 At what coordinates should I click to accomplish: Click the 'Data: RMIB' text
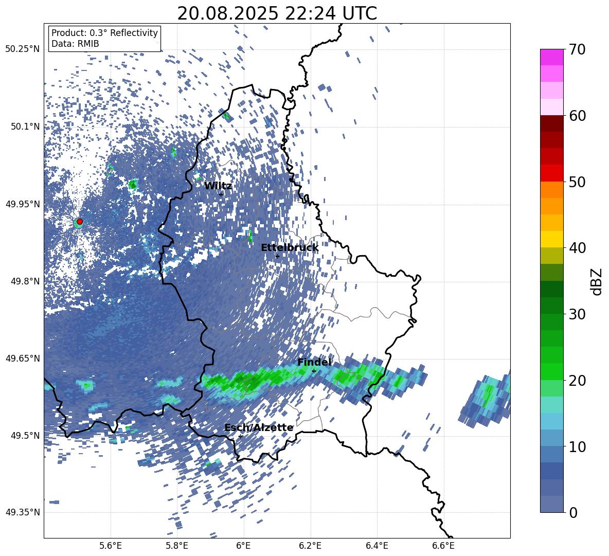pyautogui.click(x=75, y=44)
